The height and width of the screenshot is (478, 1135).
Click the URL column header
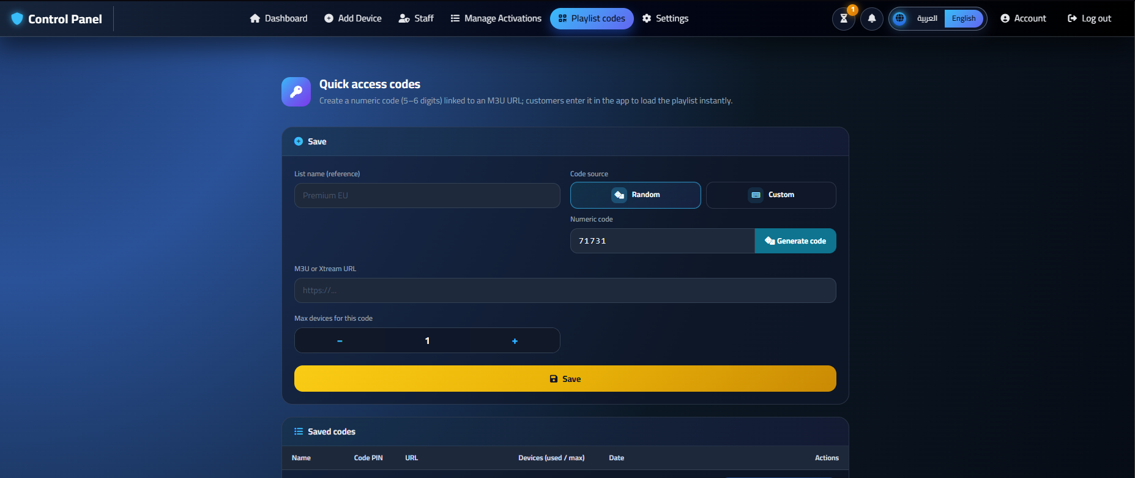click(x=412, y=458)
